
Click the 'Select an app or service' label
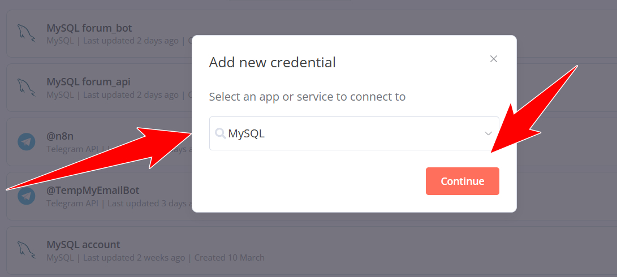coord(307,97)
